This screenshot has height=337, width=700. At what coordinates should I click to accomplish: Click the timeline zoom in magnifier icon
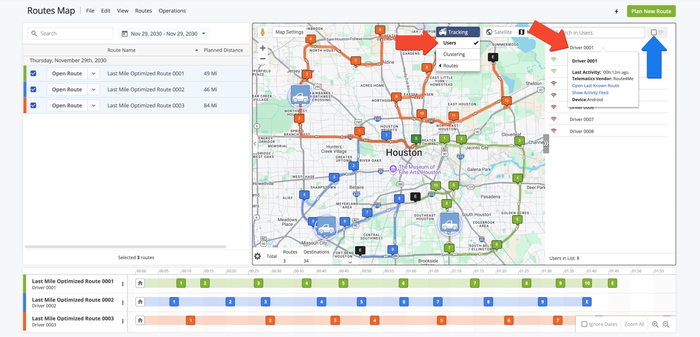655,324
